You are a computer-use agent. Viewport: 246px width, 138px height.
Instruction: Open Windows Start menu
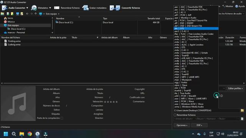(x=6, y=134)
